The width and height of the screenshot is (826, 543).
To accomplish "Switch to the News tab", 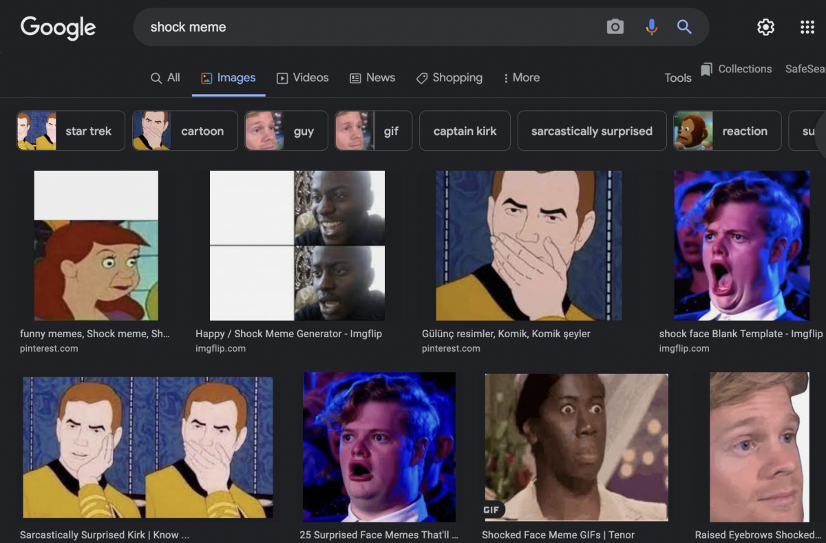I will tap(372, 78).
